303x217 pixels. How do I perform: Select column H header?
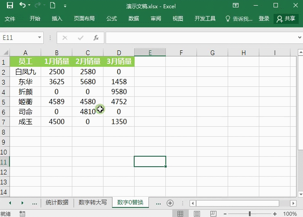coord(243,53)
